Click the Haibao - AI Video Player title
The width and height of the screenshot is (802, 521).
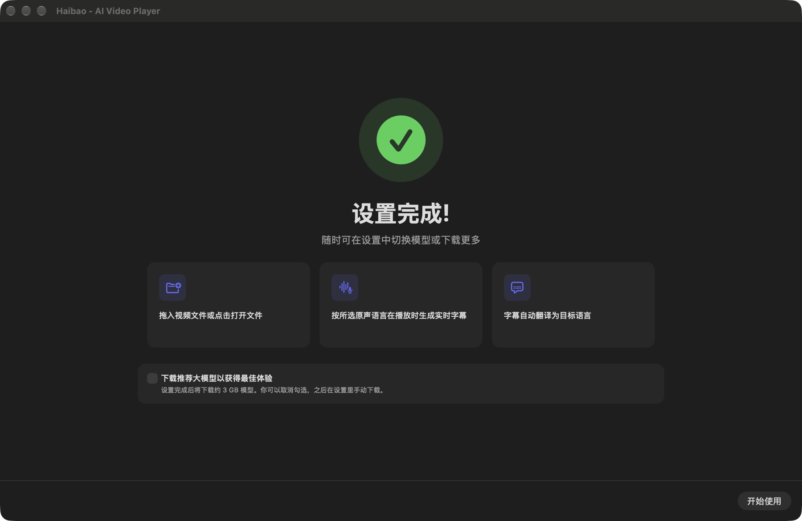108,11
